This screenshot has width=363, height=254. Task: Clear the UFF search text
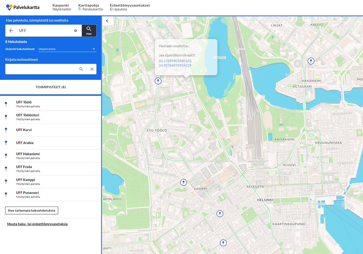pos(76,31)
